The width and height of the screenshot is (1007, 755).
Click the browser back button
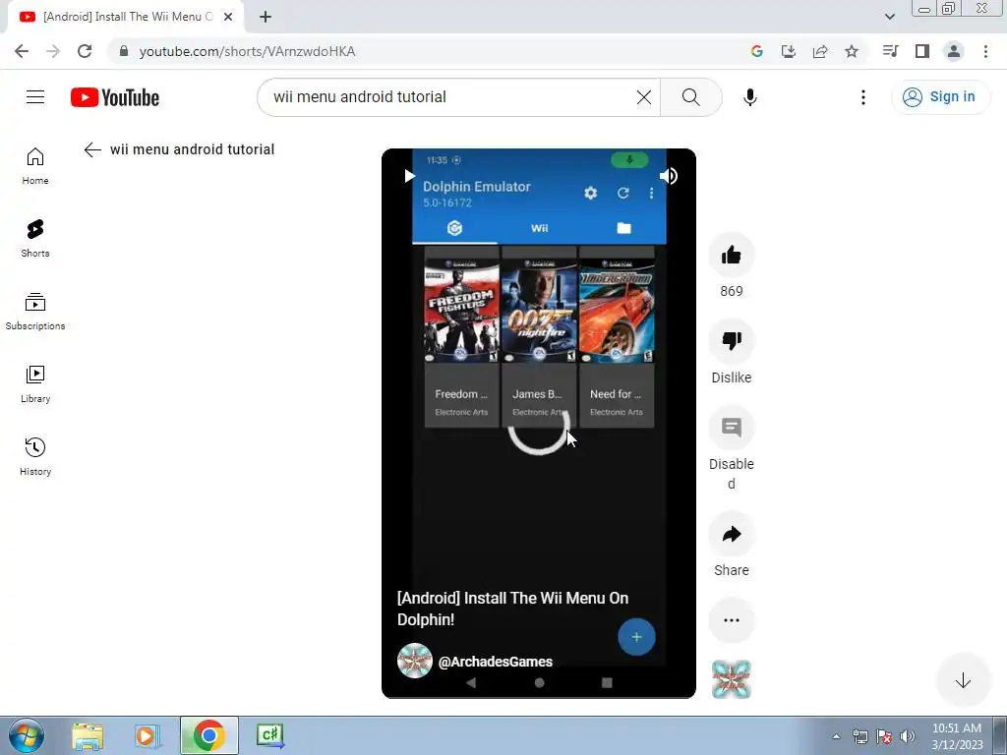(22, 51)
